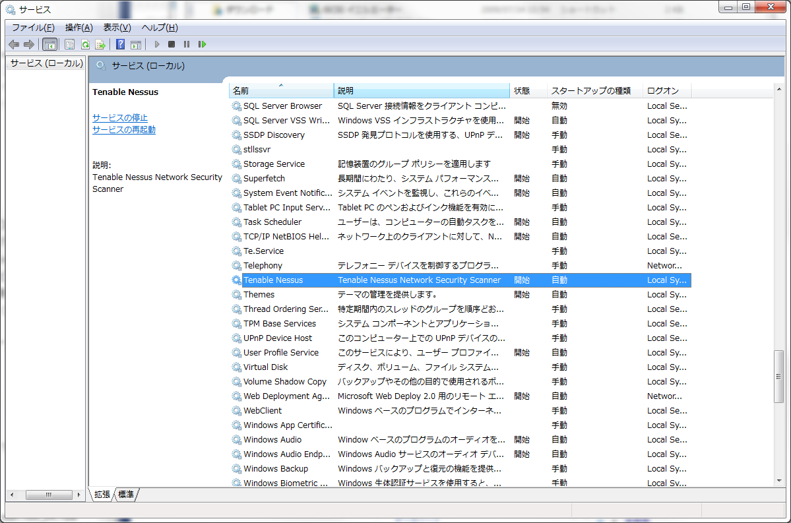The height and width of the screenshot is (523, 791).
Task: Click the Export List toolbar icon
Action: (x=100, y=44)
